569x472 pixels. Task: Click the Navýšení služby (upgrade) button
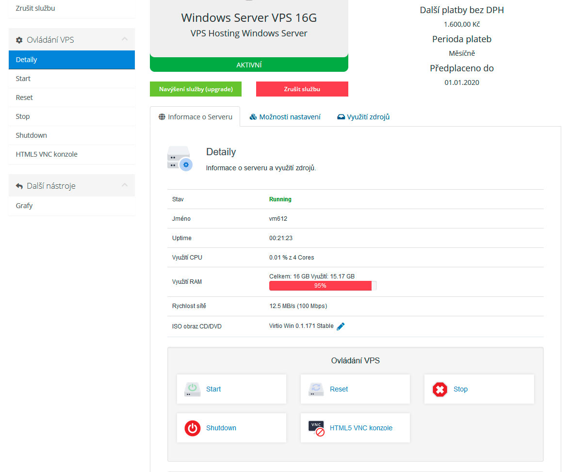tap(195, 89)
